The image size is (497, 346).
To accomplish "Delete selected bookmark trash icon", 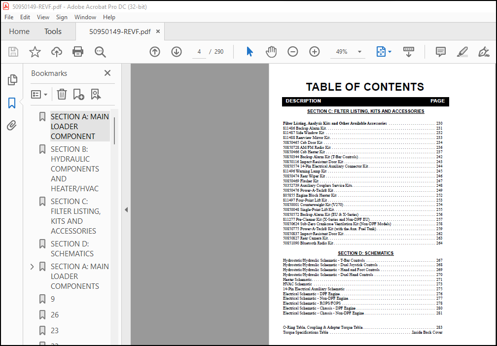I will coord(62,94).
